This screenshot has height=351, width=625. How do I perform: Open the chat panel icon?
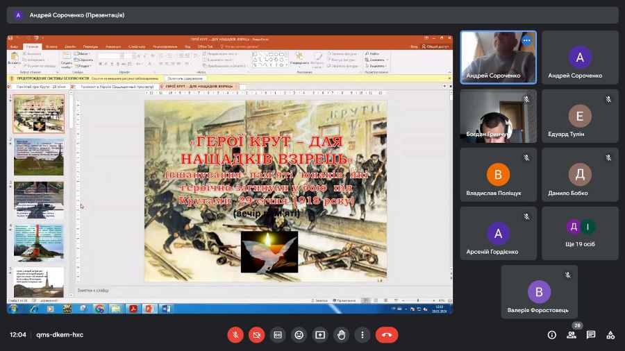(591, 334)
